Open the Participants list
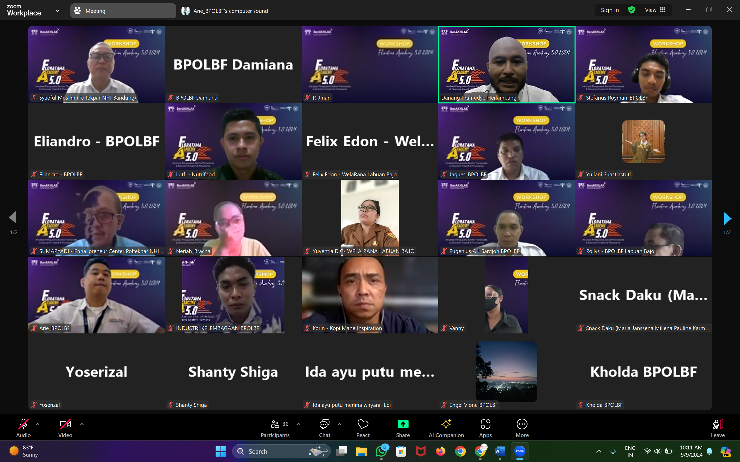The image size is (740, 462). [275, 428]
